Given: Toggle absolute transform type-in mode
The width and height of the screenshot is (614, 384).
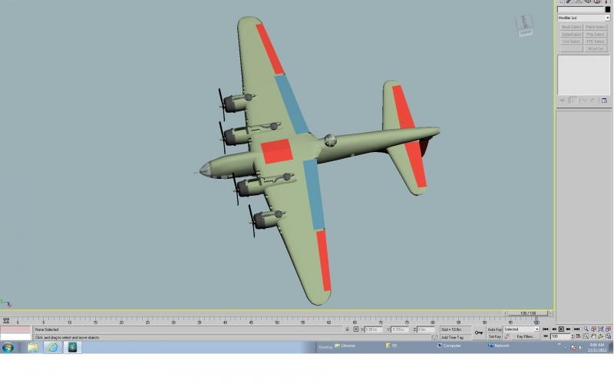Looking at the screenshot, I should pyautogui.click(x=355, y=329).
